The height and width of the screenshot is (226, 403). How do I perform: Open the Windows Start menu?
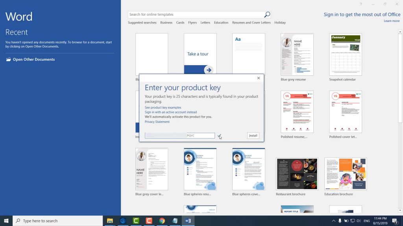pos(6,221)
